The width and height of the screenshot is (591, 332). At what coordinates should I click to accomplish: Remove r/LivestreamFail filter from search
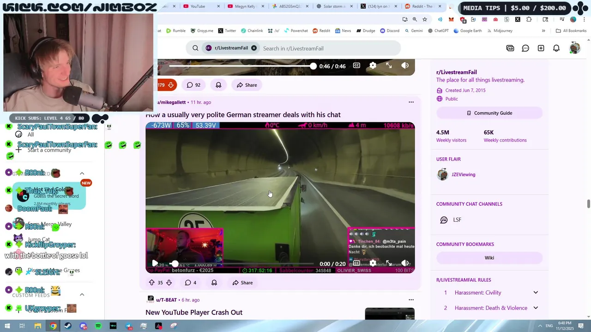click(254, 48)
